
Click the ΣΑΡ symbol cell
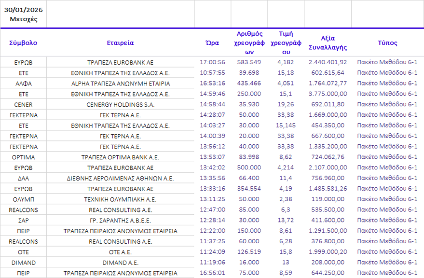click(23, 221)
